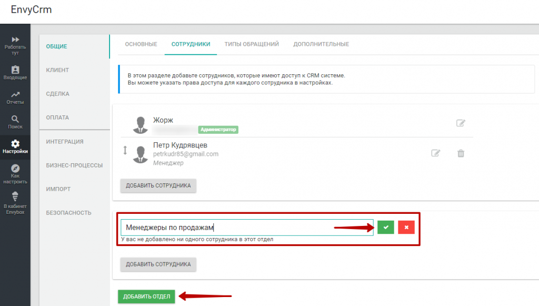Select Интеграция in settings menu
The width and height of the screenshot is (539, 306).
point(65,142)
